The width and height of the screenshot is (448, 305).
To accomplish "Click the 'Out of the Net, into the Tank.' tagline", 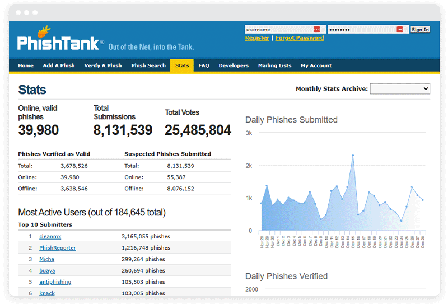I will (151, 47).
